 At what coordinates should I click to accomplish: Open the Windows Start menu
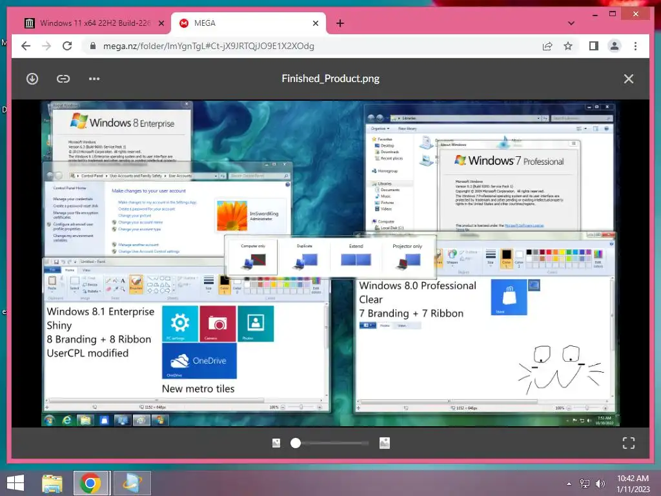pos(15,483)
